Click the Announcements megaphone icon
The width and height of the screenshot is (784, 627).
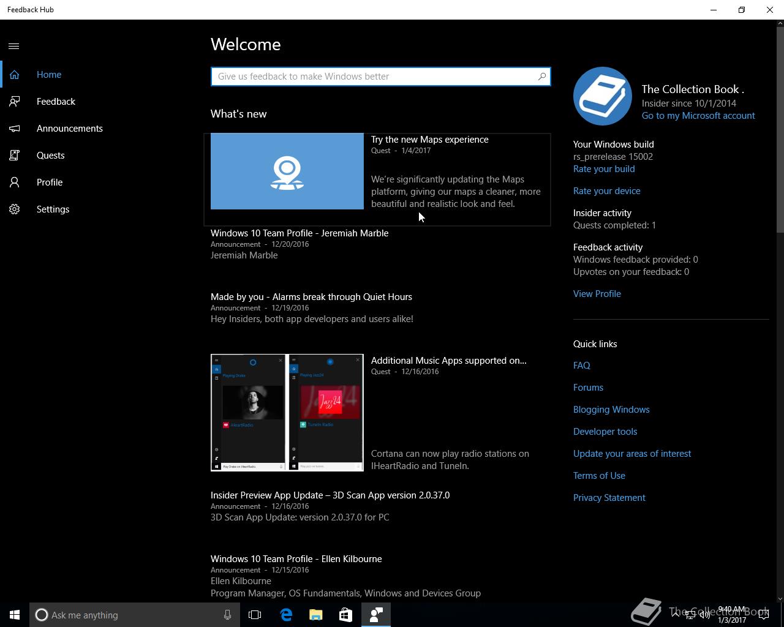tap(14, 129)
